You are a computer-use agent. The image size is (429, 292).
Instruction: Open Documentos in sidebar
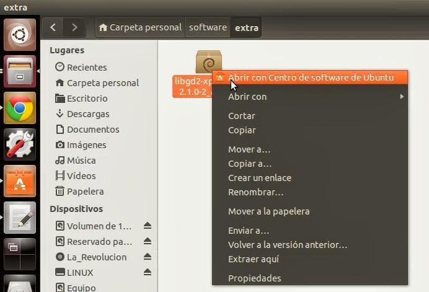coord(99,129)
